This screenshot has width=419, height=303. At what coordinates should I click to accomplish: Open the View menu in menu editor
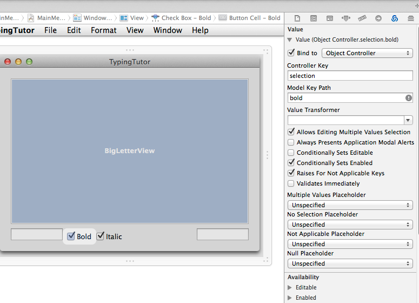[135, 30]
